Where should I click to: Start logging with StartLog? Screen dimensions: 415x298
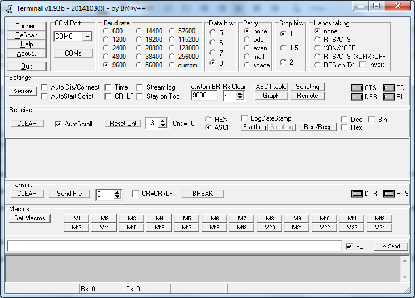[x=254, y=127]
